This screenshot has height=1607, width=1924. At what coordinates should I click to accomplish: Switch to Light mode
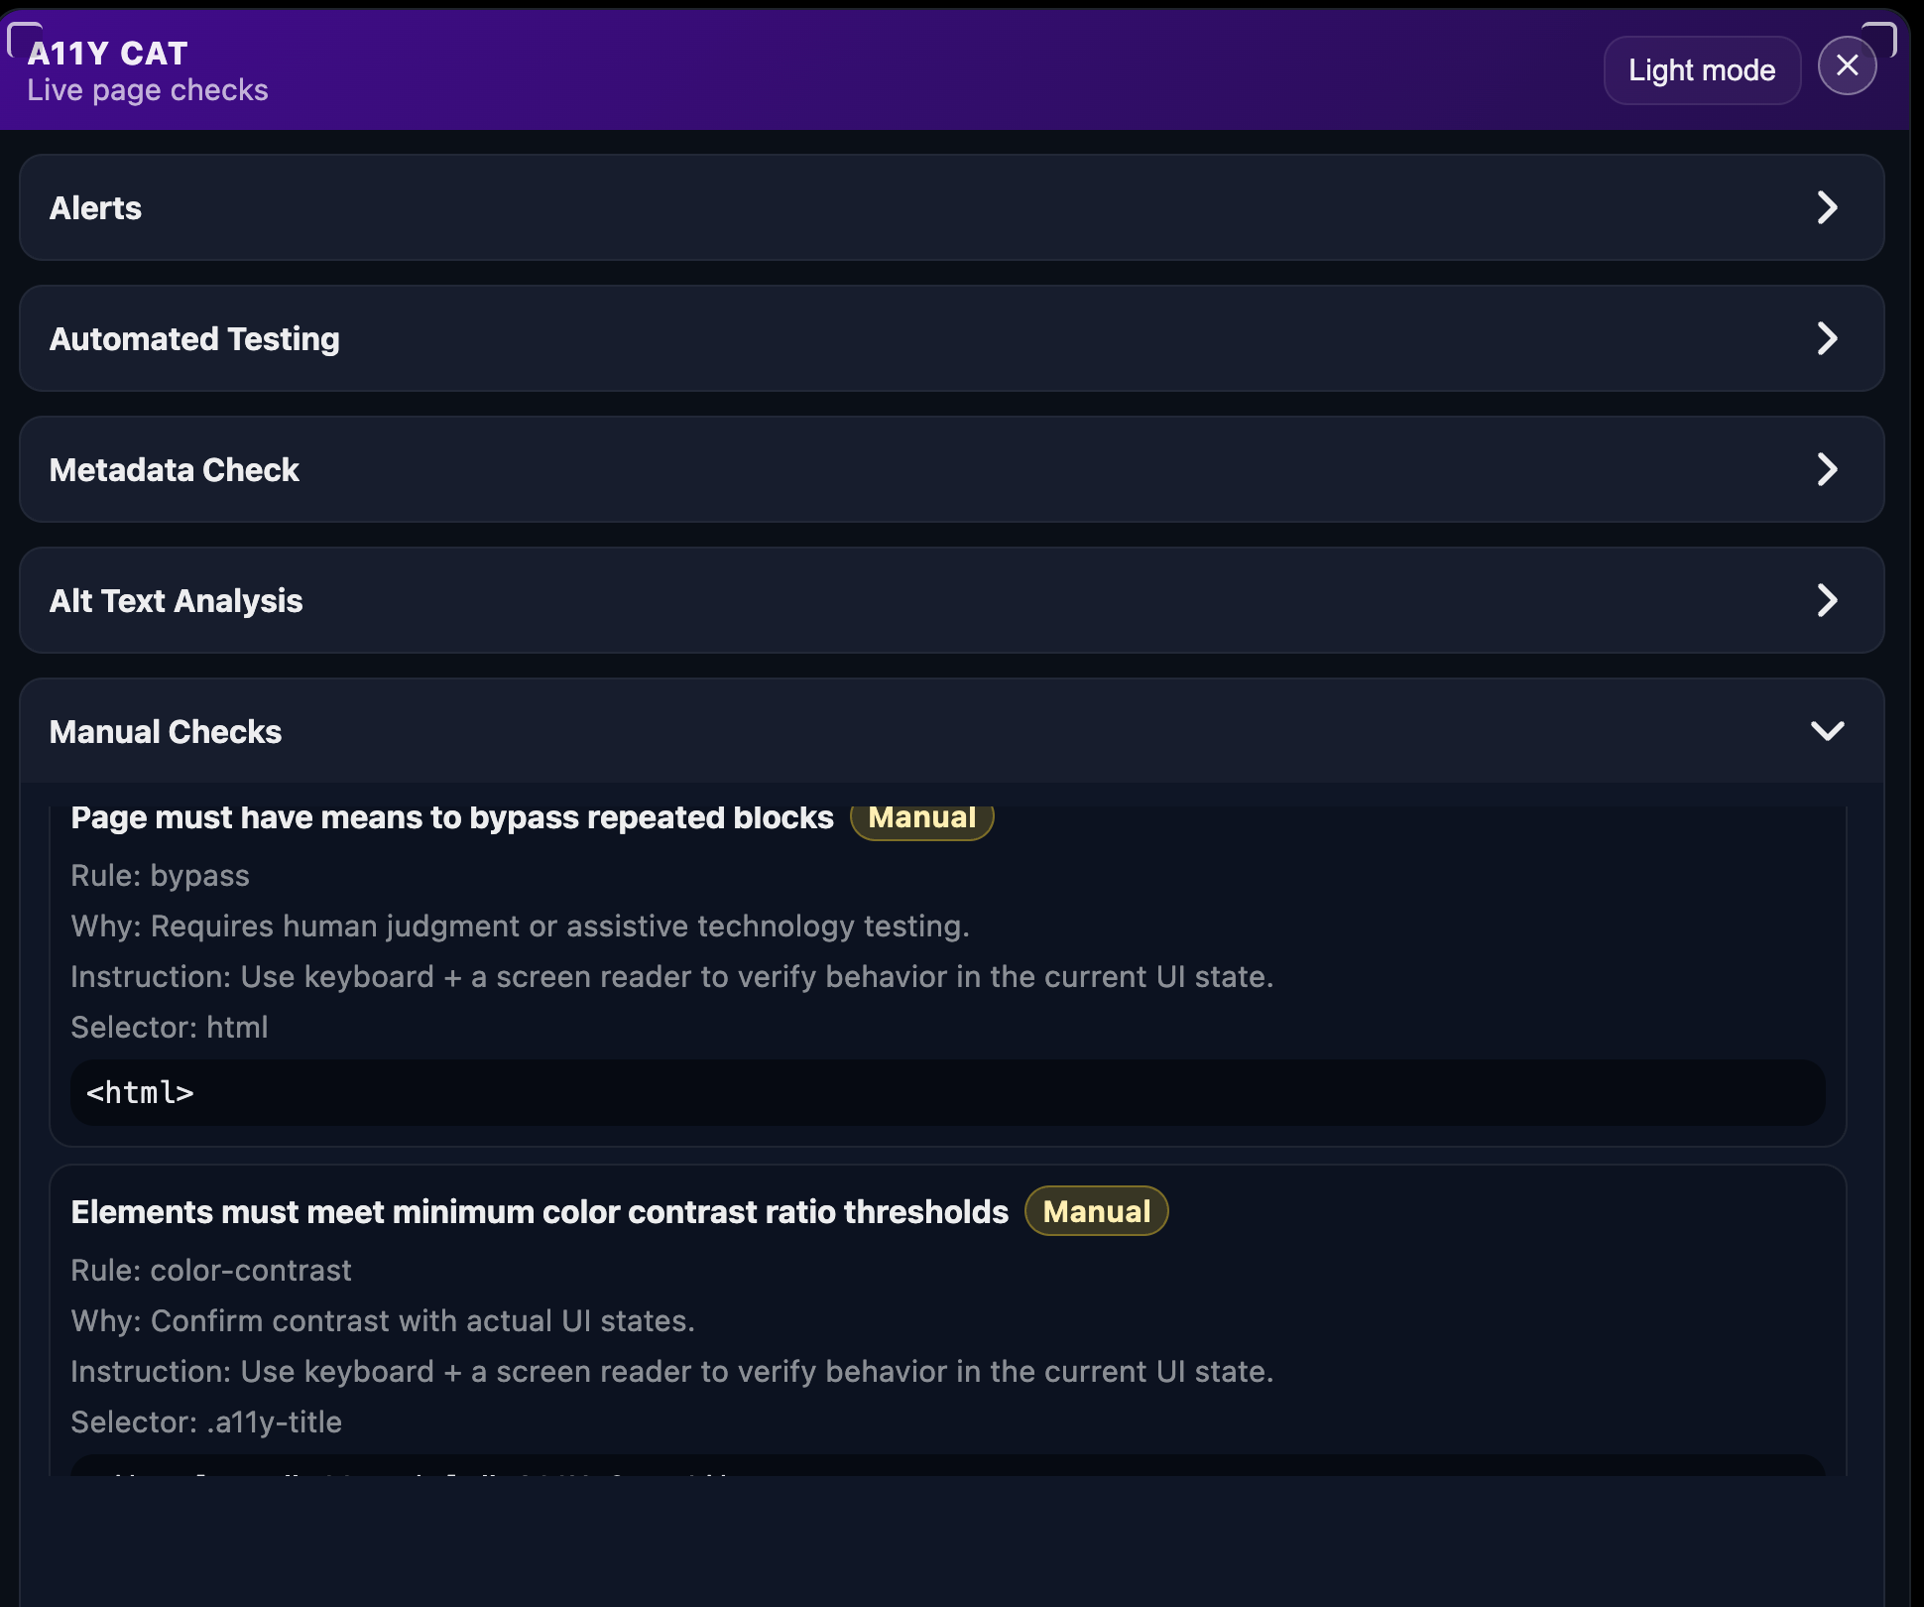tap(1701, 70)
